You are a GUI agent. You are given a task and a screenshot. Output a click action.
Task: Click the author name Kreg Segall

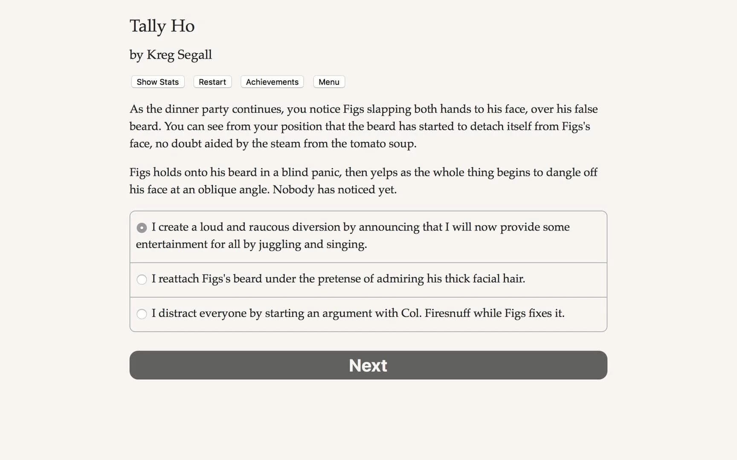click(x=170, y=55)
